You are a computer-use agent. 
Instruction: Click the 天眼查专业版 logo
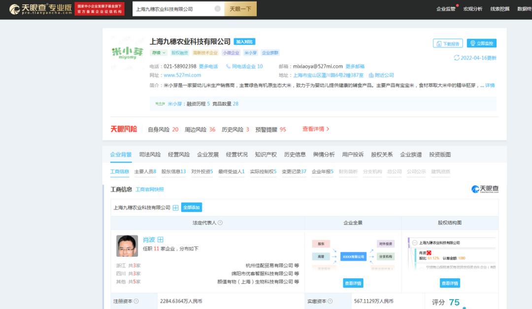tap(30, 9)
